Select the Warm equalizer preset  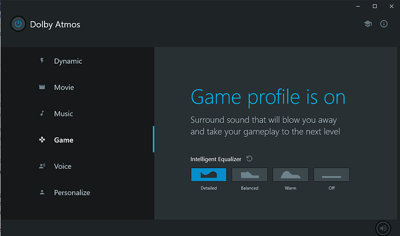coord(290,175)
